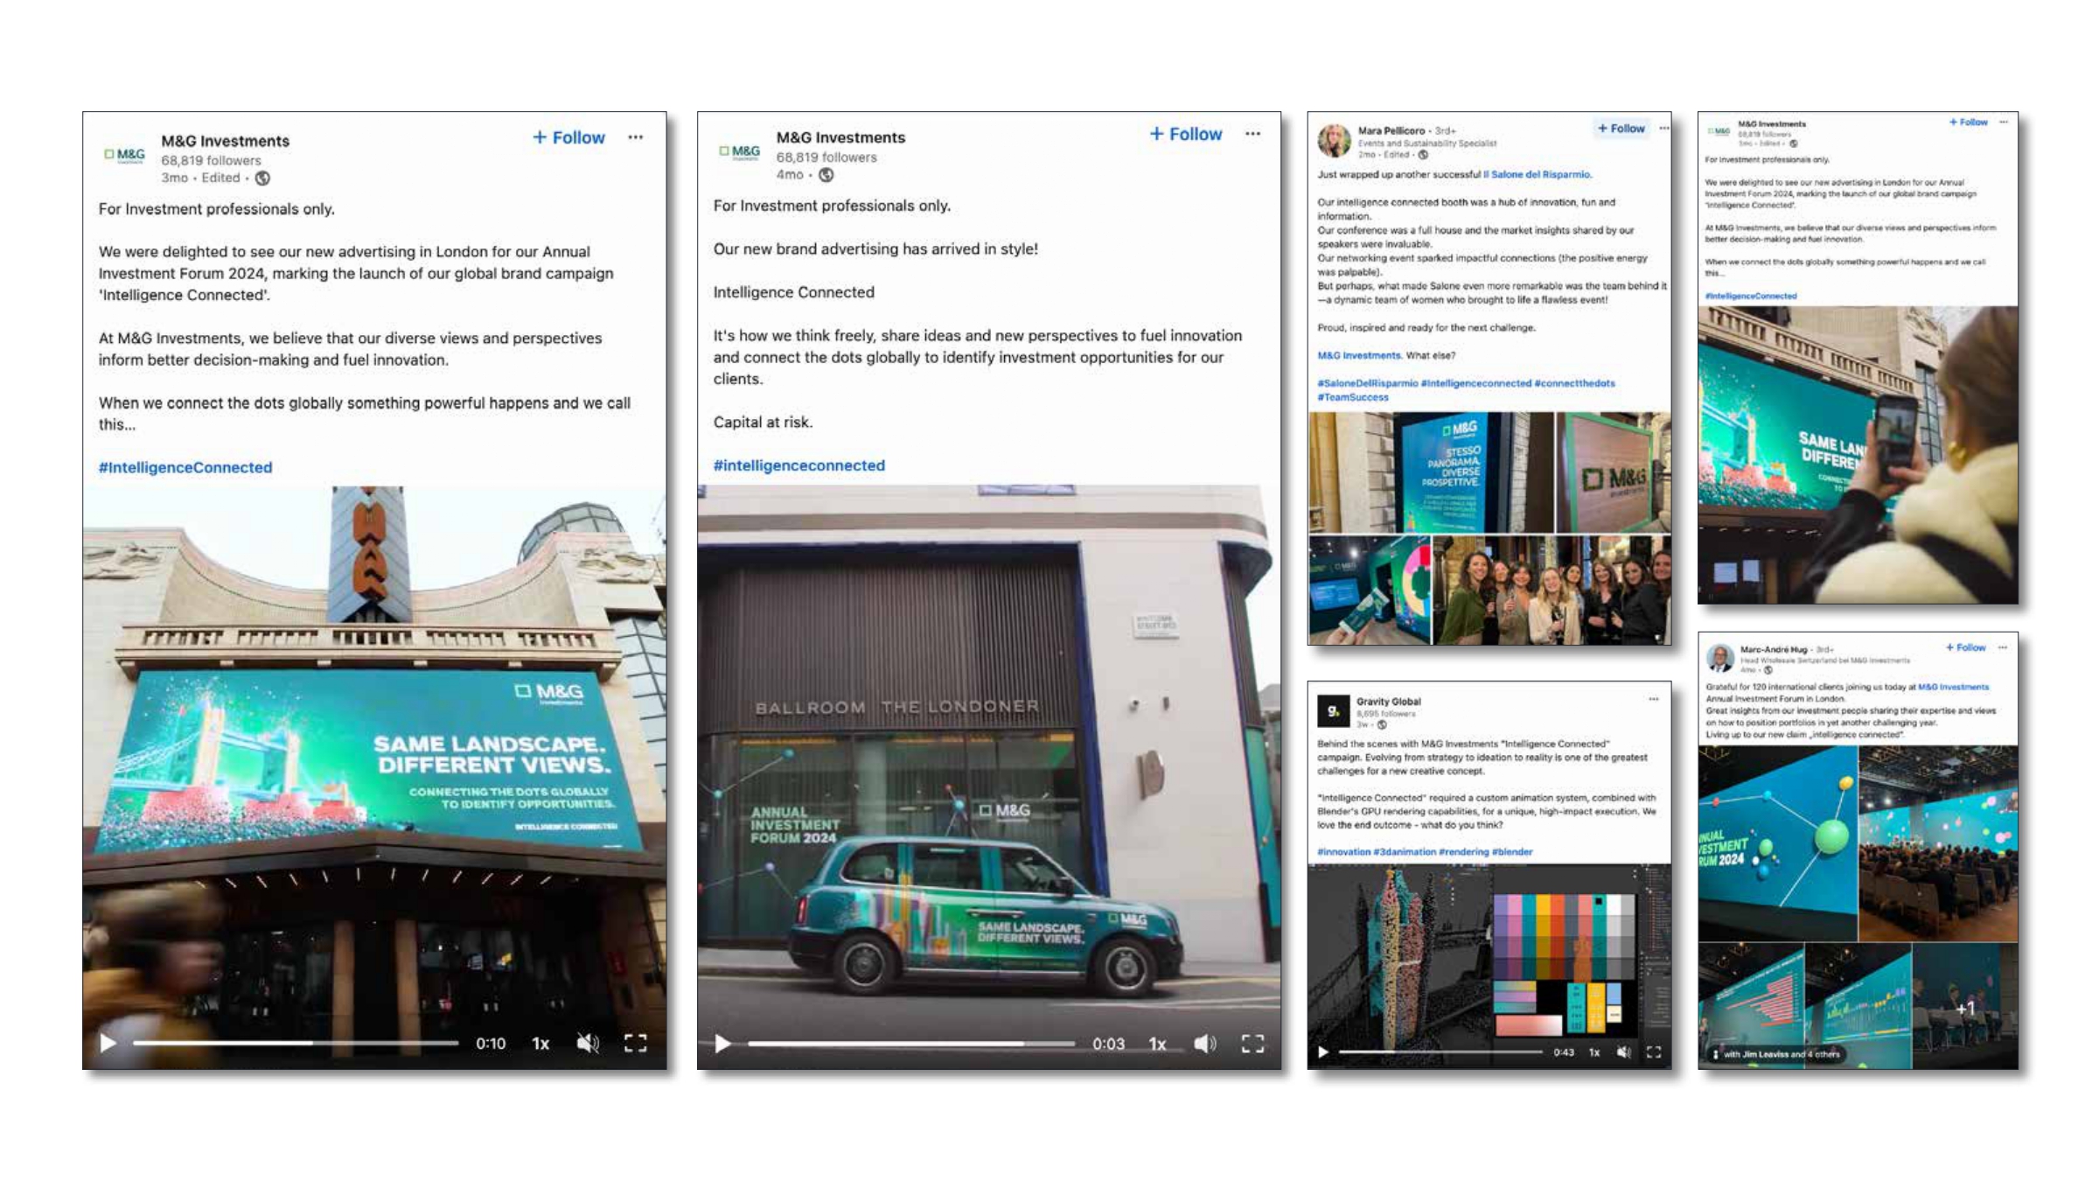This screenshot has height=1181, width=2099.
Task: Open the audience hall photo in Hug's post
Action: tap(1939, 843)
